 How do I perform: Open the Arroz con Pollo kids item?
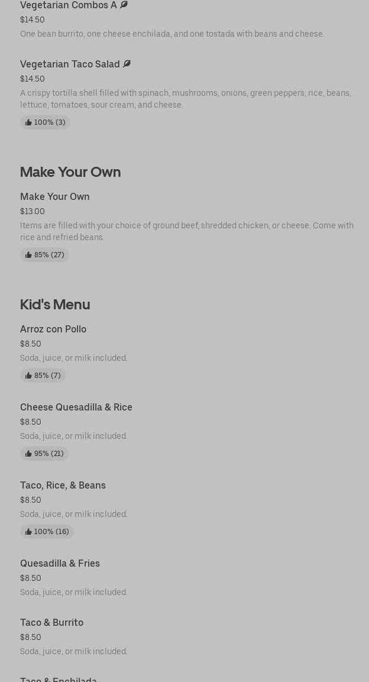pos(53,329)
